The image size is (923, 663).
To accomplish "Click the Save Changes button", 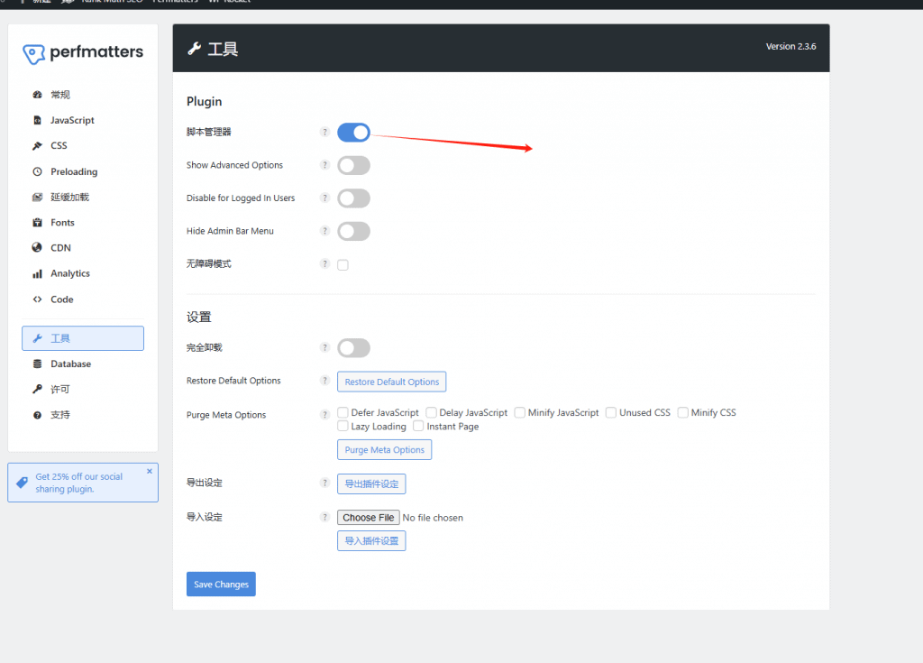I will (222, 584).
